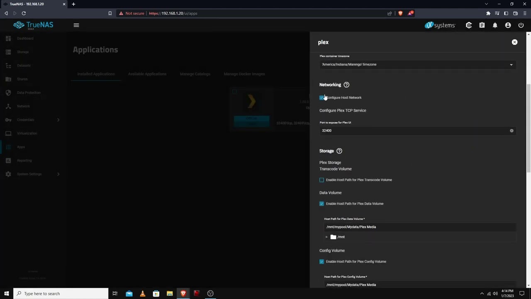Screen dimensions: 531x299
Task: Open the browser playlist icon
Action: coord(497,13)
